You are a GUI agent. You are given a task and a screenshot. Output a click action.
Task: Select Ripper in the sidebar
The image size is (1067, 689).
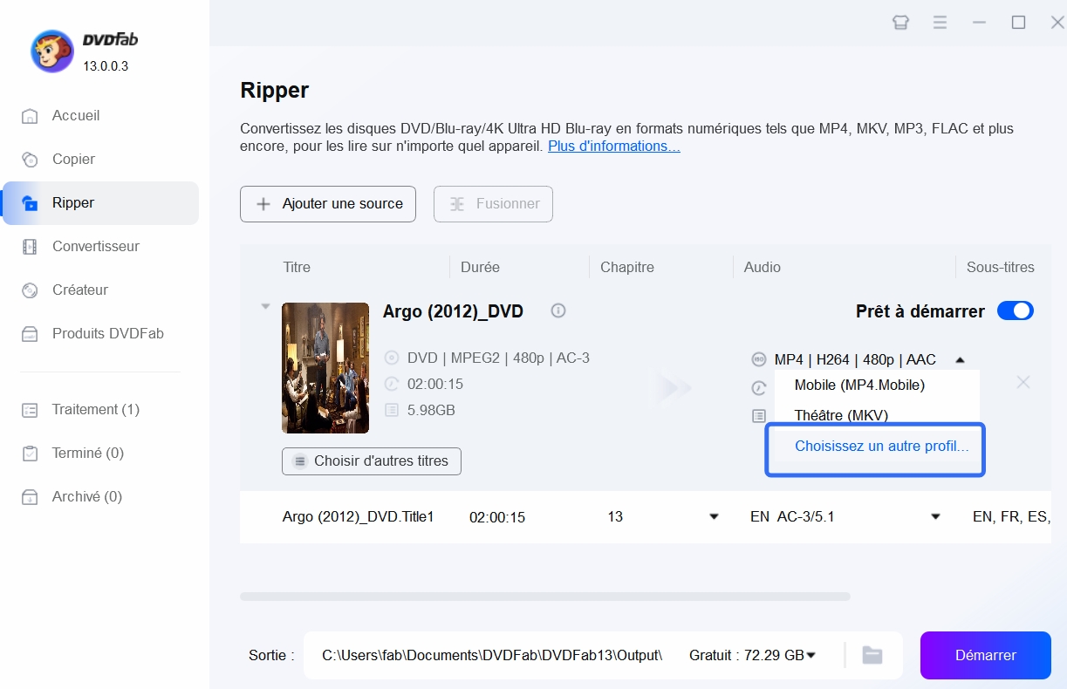click(99, 202)
